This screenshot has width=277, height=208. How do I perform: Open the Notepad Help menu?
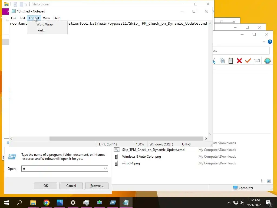[x=57, y=18]
